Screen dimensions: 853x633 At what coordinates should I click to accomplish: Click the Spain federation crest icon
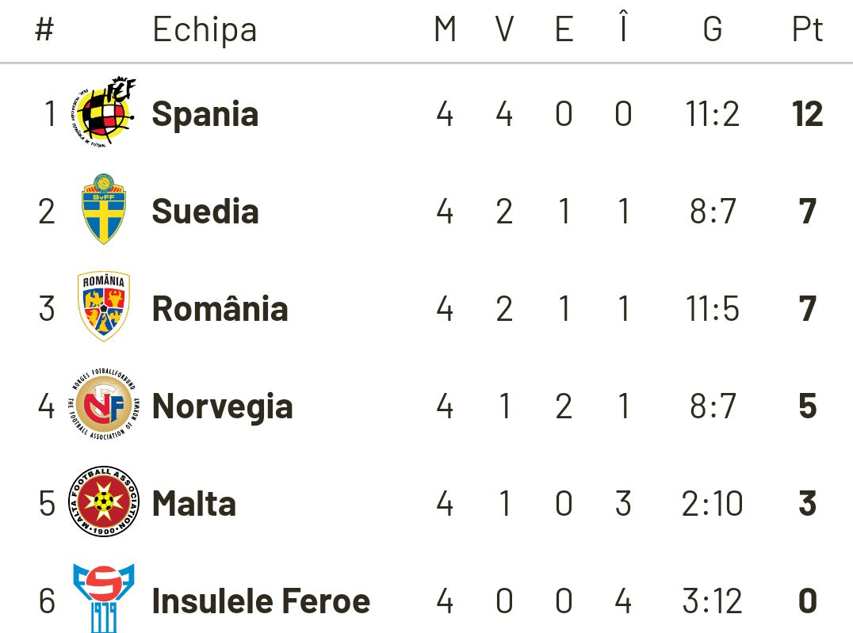coord(104,113)
